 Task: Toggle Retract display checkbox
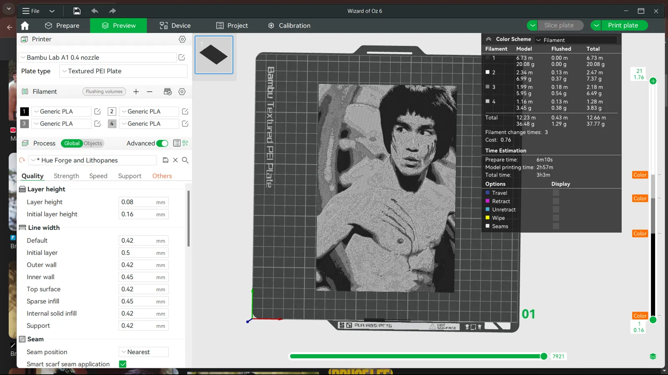click(556, 201)
